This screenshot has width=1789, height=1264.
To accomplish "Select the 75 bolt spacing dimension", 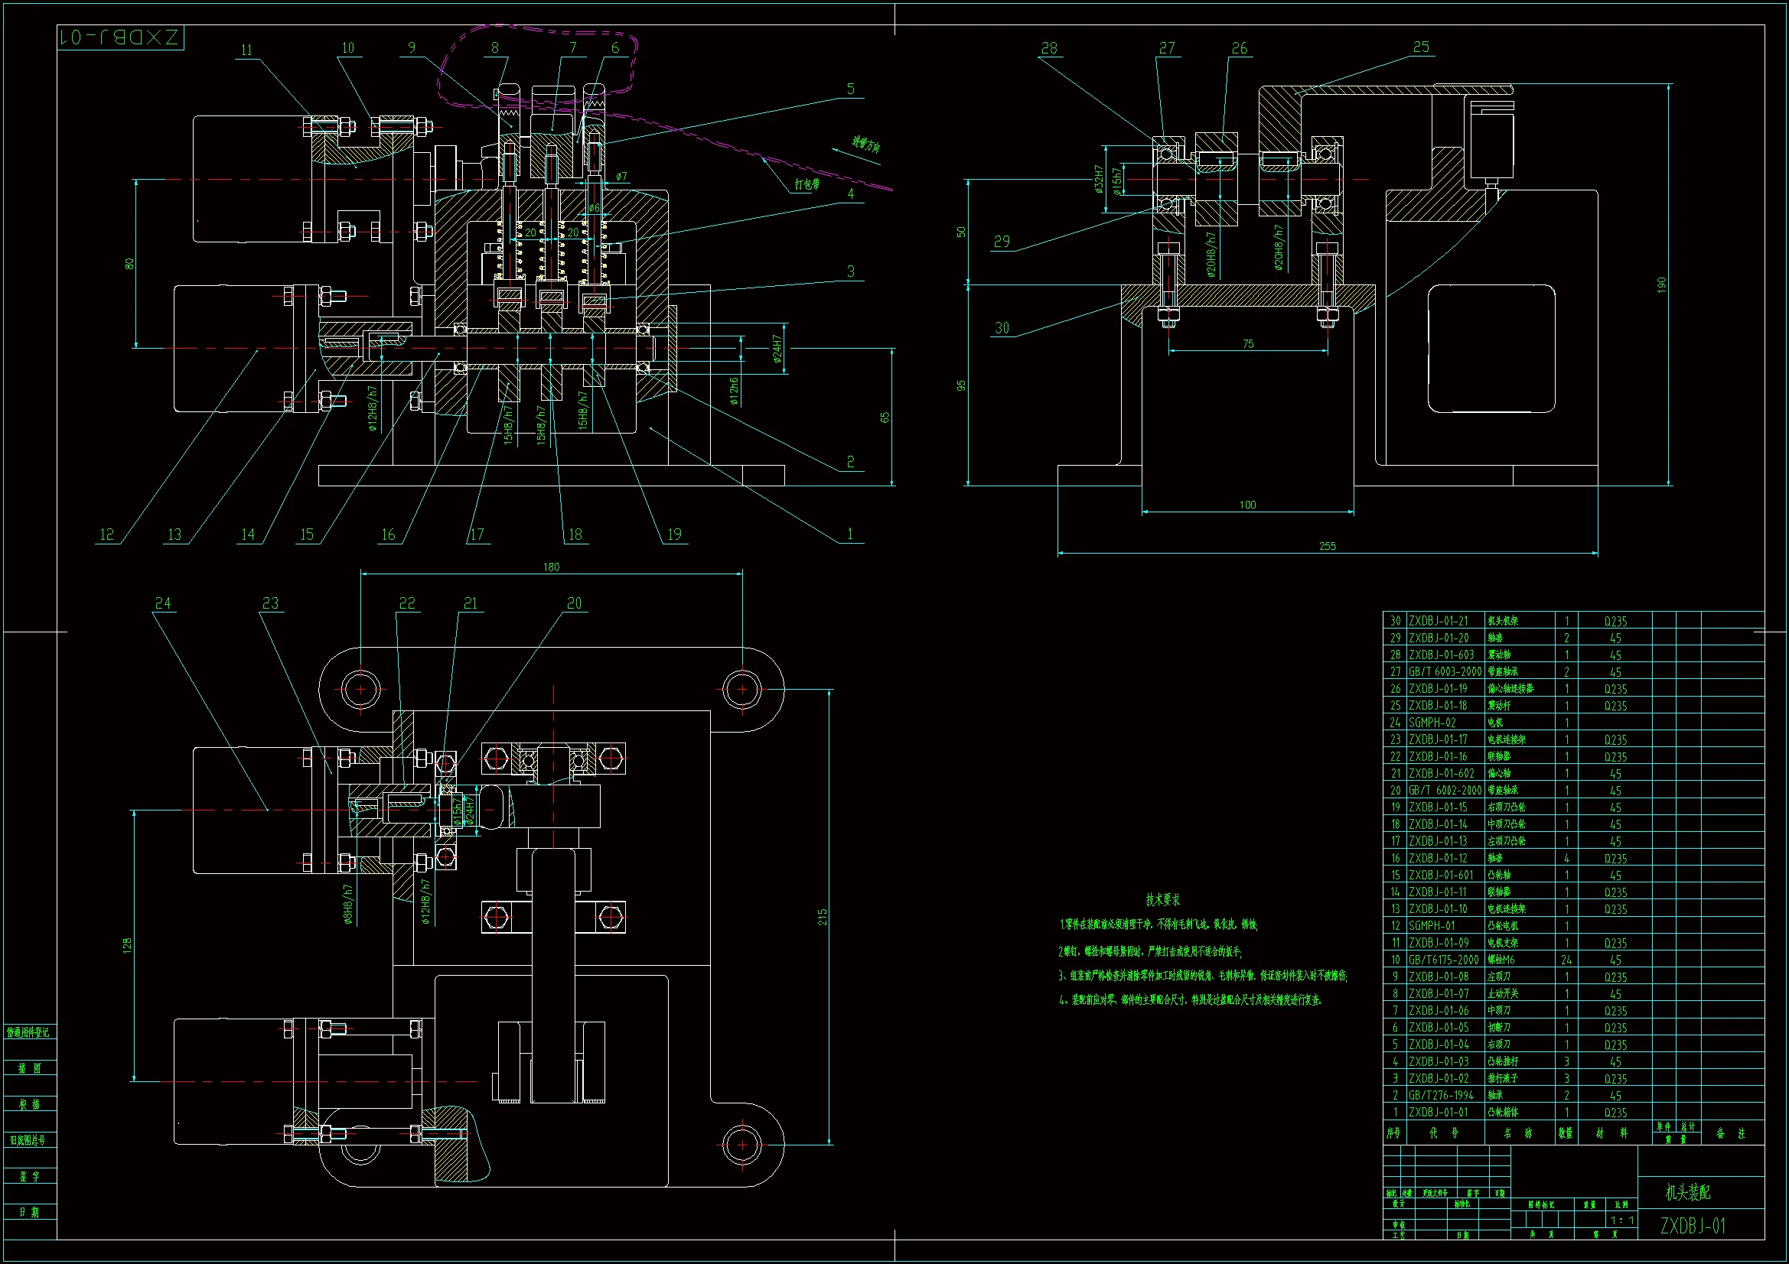I will (x=1248, y=343).
